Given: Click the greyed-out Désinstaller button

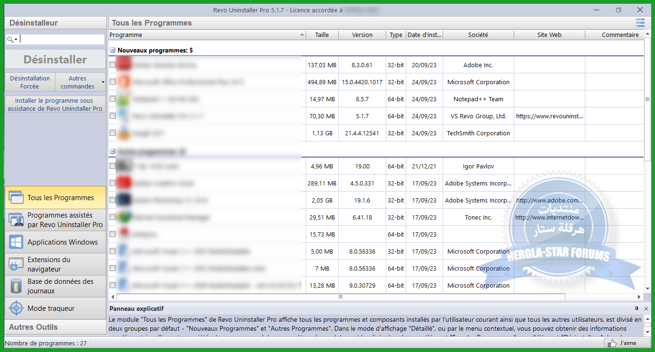Looking at the screenshot, I should pos(55,59).
